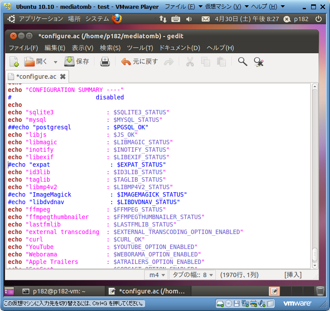This screenshot has width=330, height=311.
Task: Print the current document
Action: tap(105, 62)
